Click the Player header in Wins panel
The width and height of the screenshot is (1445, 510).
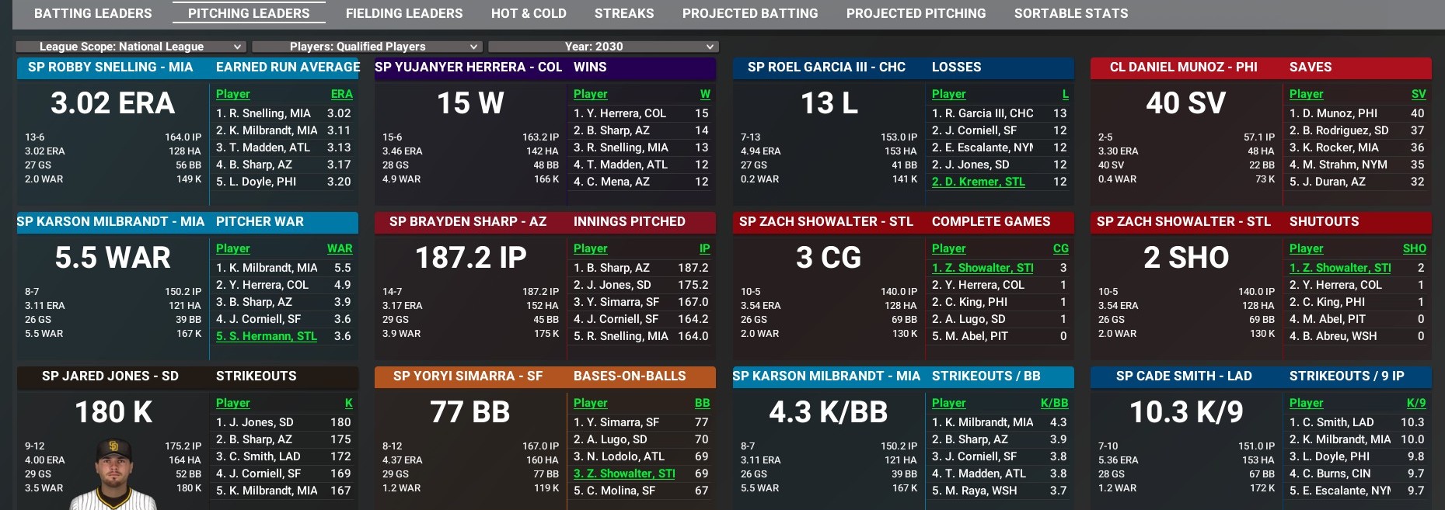pos(590,94)
